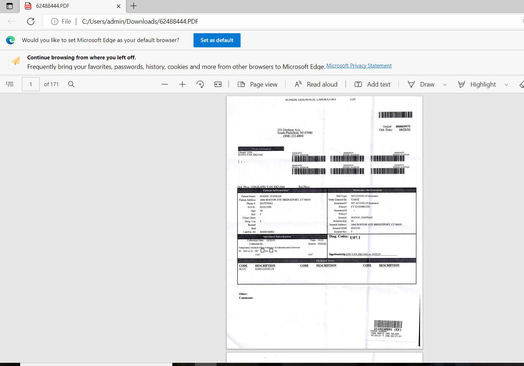
Task: Fit the PDF to width
Action: pos(218,84)
